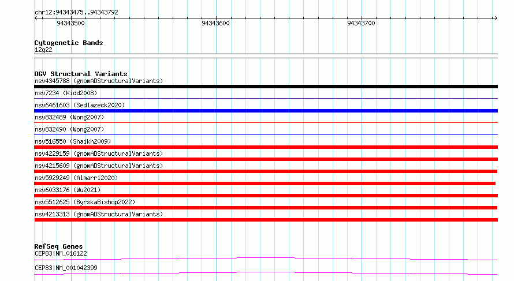Click ruler position label 94343600

tap(215, 23)
